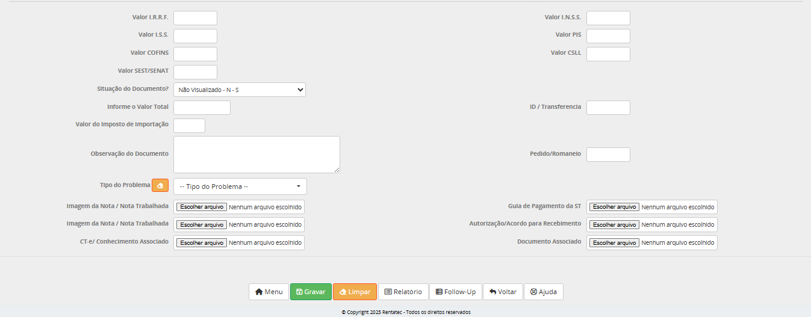The height and width of the screenshot is (317, 811).
Task: Click the Observação do Documento text area
Action: pyautogui.click(x=256, y=154)
